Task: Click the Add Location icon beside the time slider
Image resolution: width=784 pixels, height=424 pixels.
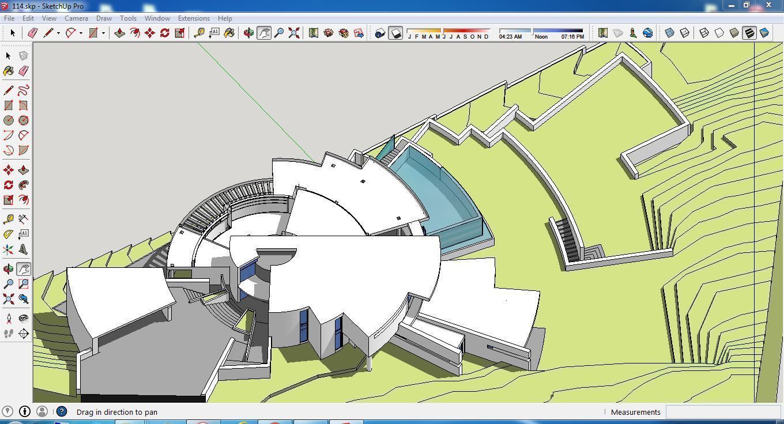Action: pos(602,33)
